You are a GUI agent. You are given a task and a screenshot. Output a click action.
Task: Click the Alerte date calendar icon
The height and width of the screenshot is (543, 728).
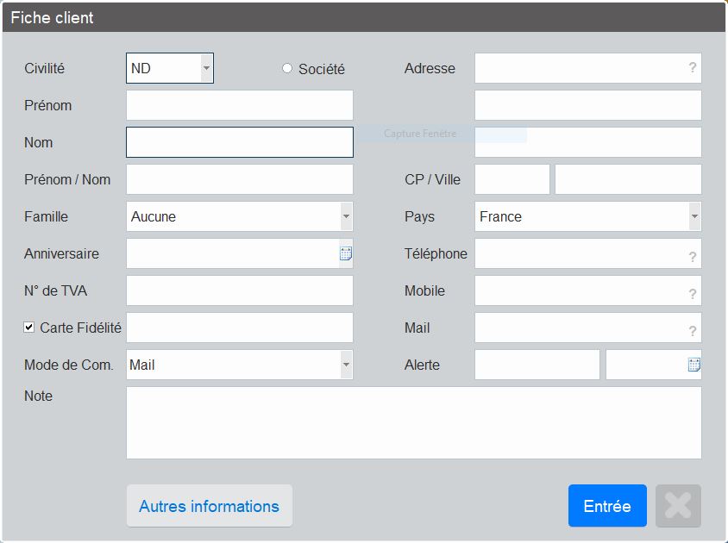point(693,365)
